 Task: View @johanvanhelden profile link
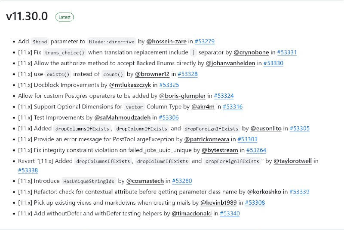point(230,63)
